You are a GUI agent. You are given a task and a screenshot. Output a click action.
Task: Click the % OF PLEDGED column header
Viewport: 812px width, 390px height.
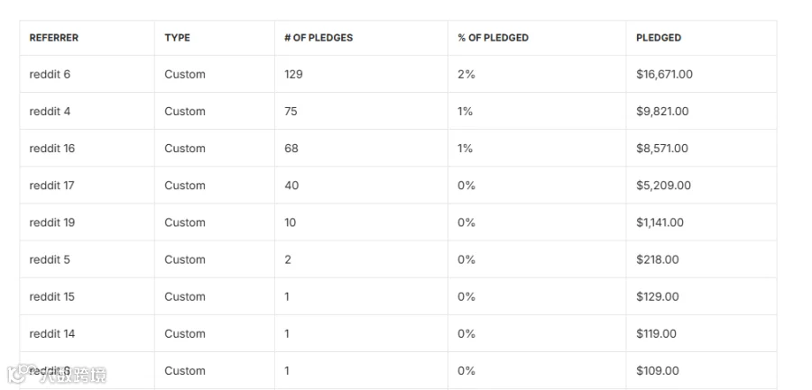[x=493, y=38]
